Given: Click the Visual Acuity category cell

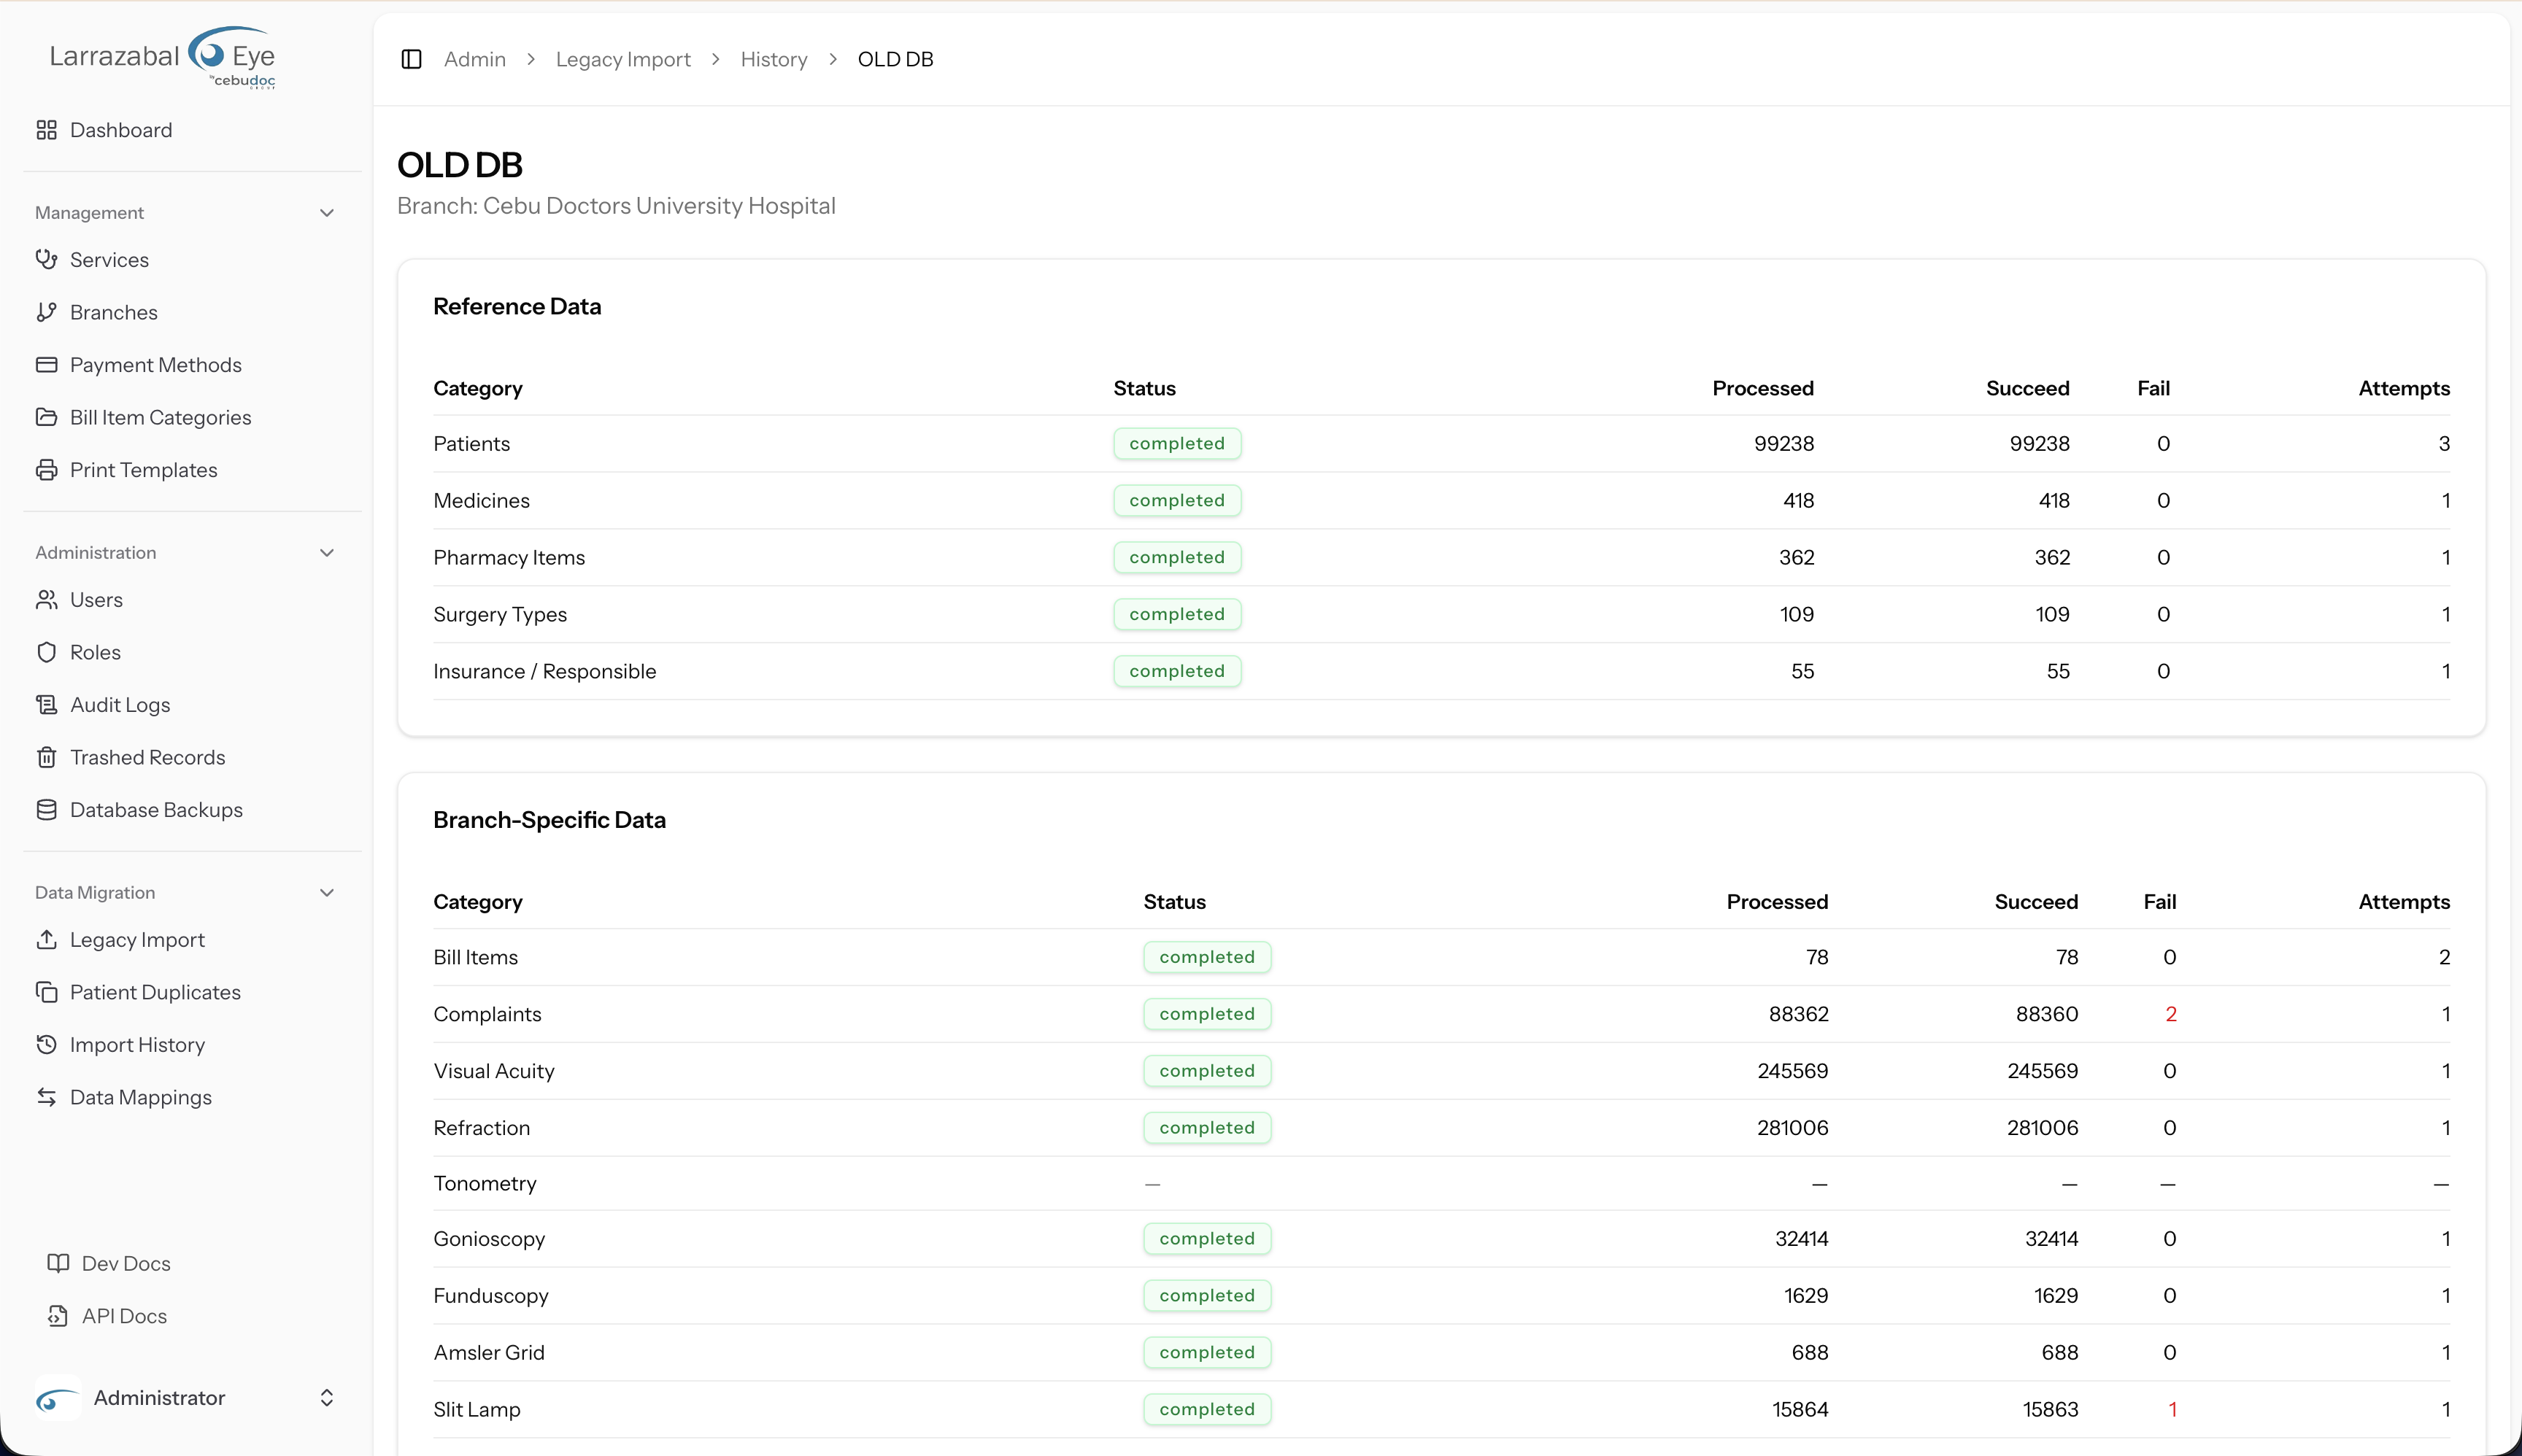Looking at the screenshot, I should click(x=493, y=1071).
